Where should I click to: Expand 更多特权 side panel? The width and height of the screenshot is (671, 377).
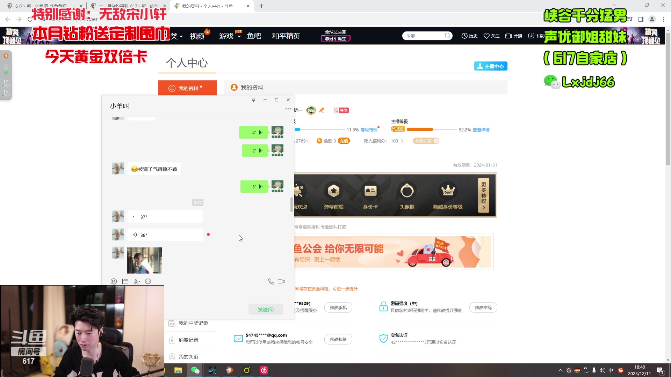tap(484, 195)
